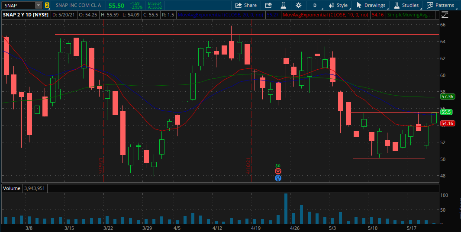
Task: Select the red horizontal line at 48
Action: pos(220,176)
